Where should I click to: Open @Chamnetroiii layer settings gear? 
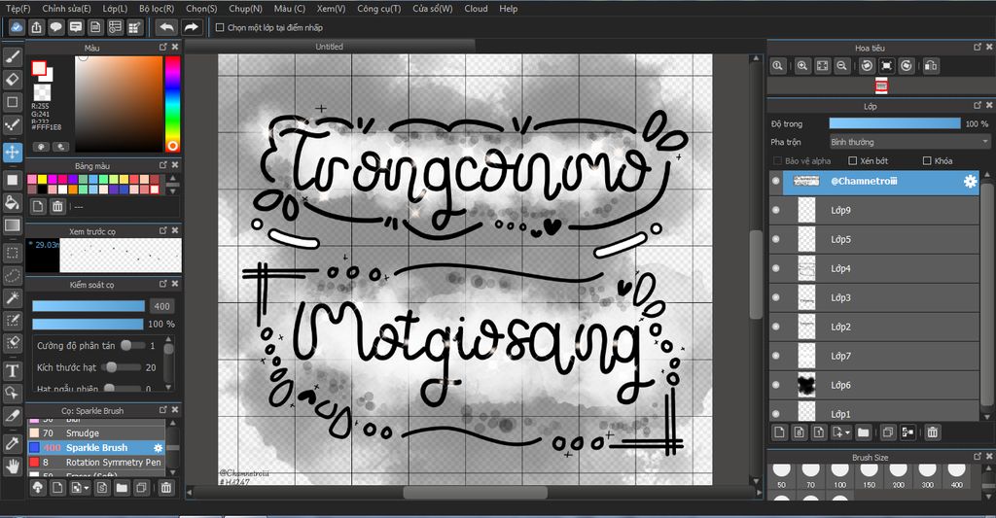click(x=970, y=181)
